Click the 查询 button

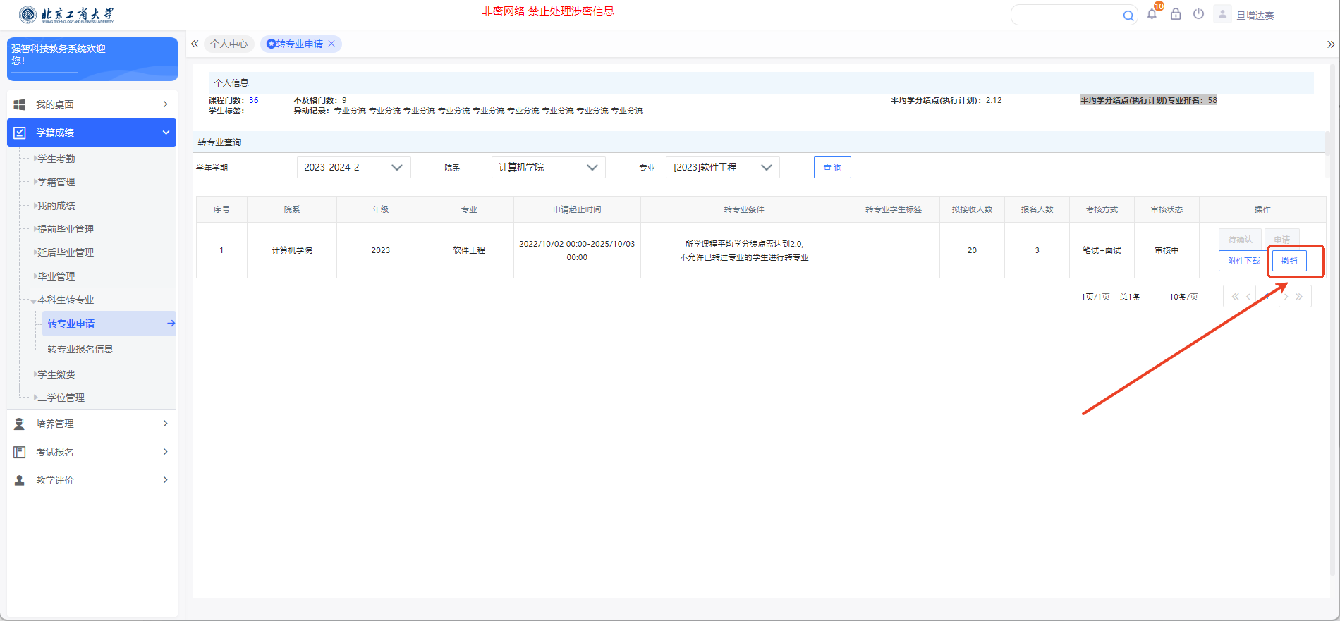(x=832, y=168)
